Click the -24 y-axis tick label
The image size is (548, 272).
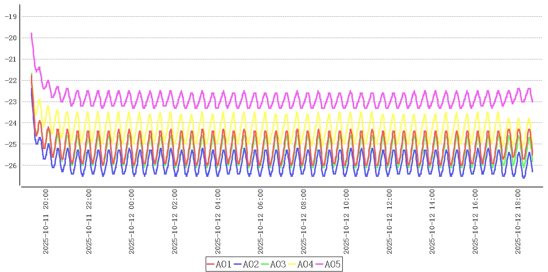[x=10, y=123]
